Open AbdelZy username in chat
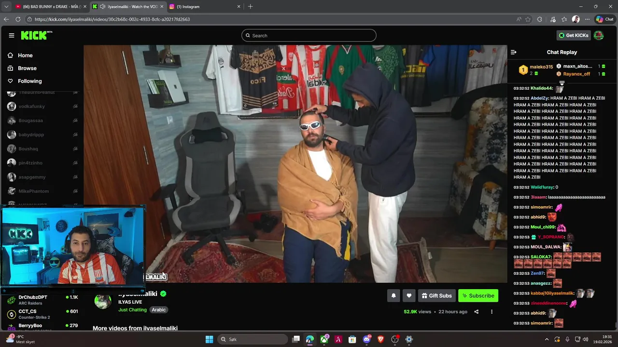The height and width of the screenshot is (347, 618). coord(539,98)
